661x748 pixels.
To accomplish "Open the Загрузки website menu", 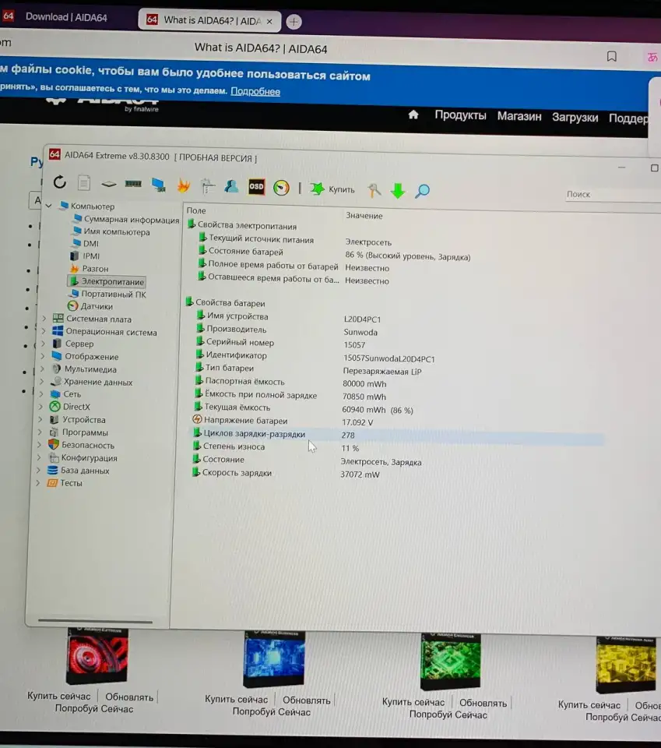I will point(575,118).
